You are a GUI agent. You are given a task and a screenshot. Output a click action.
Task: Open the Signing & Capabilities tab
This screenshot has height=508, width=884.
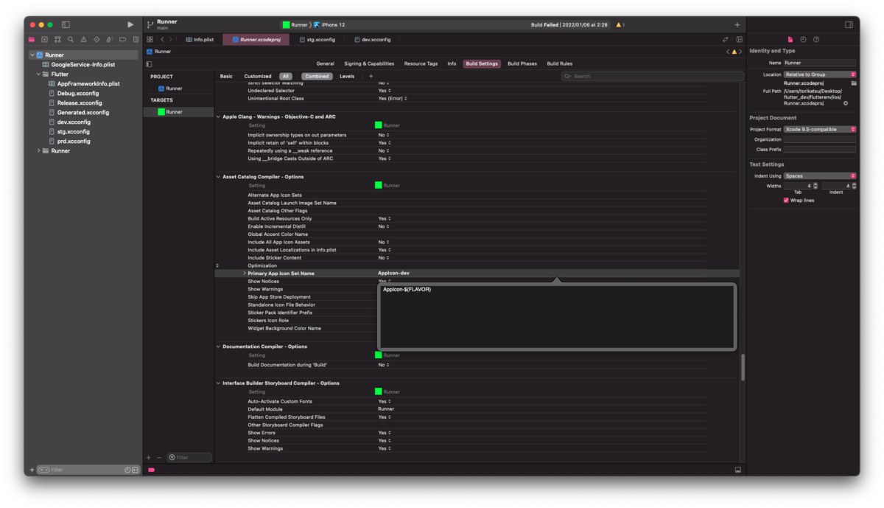pos(369,64)
